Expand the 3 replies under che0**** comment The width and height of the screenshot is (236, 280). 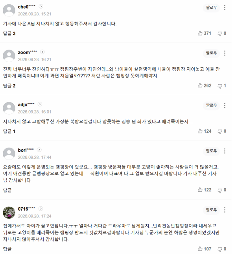tap(9, 33)
